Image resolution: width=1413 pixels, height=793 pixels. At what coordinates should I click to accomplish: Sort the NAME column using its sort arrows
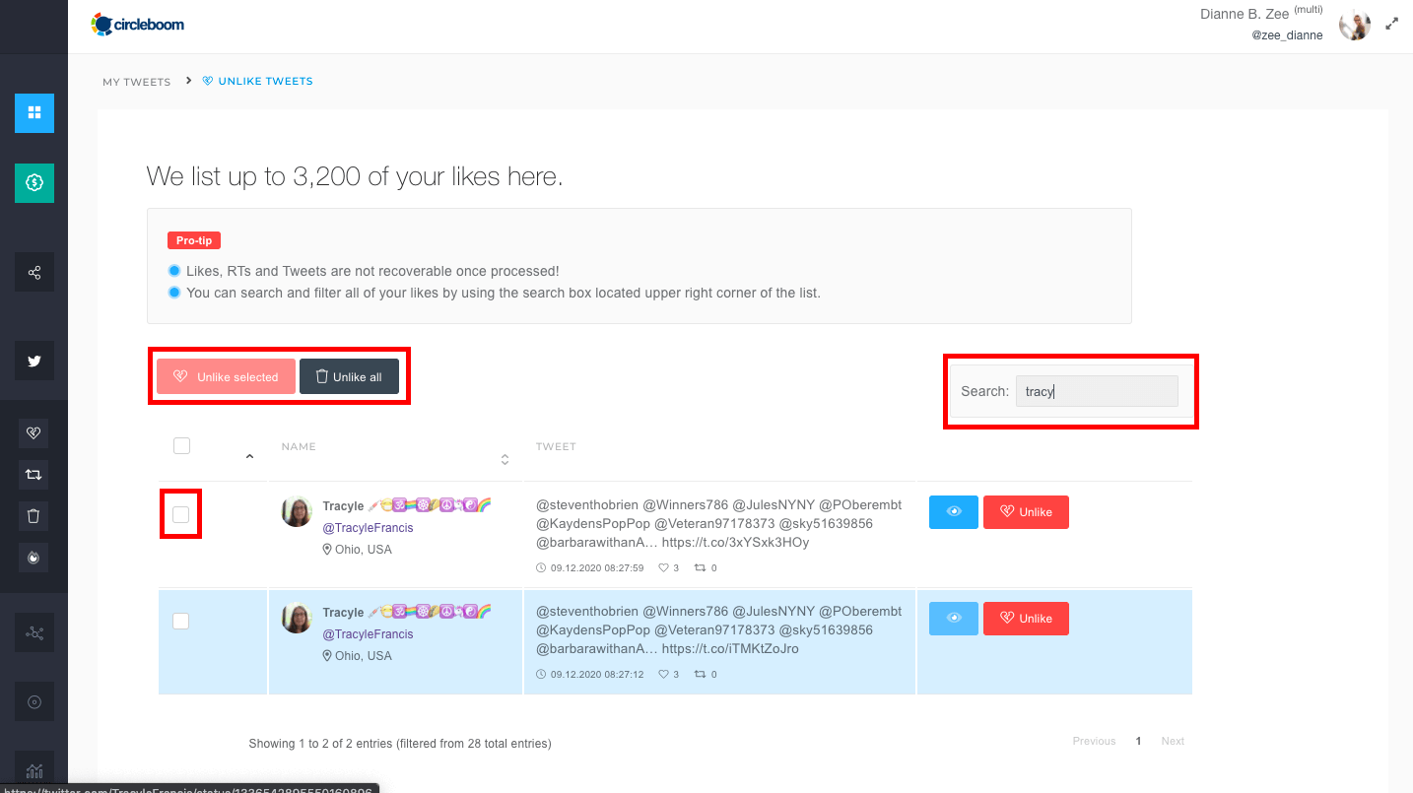(x=504, y=459)
